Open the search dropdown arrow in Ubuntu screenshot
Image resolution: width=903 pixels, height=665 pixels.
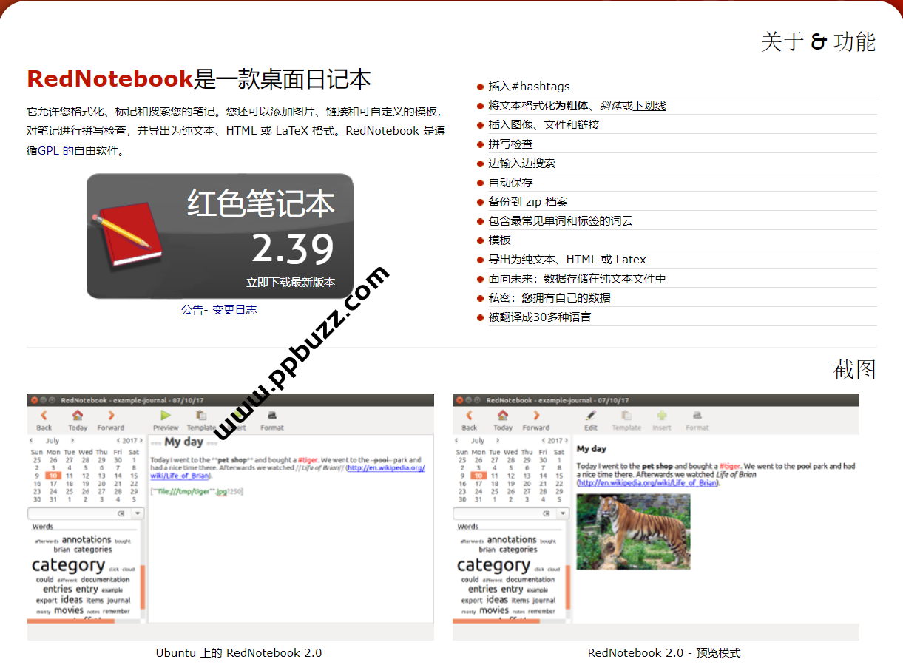138,513
